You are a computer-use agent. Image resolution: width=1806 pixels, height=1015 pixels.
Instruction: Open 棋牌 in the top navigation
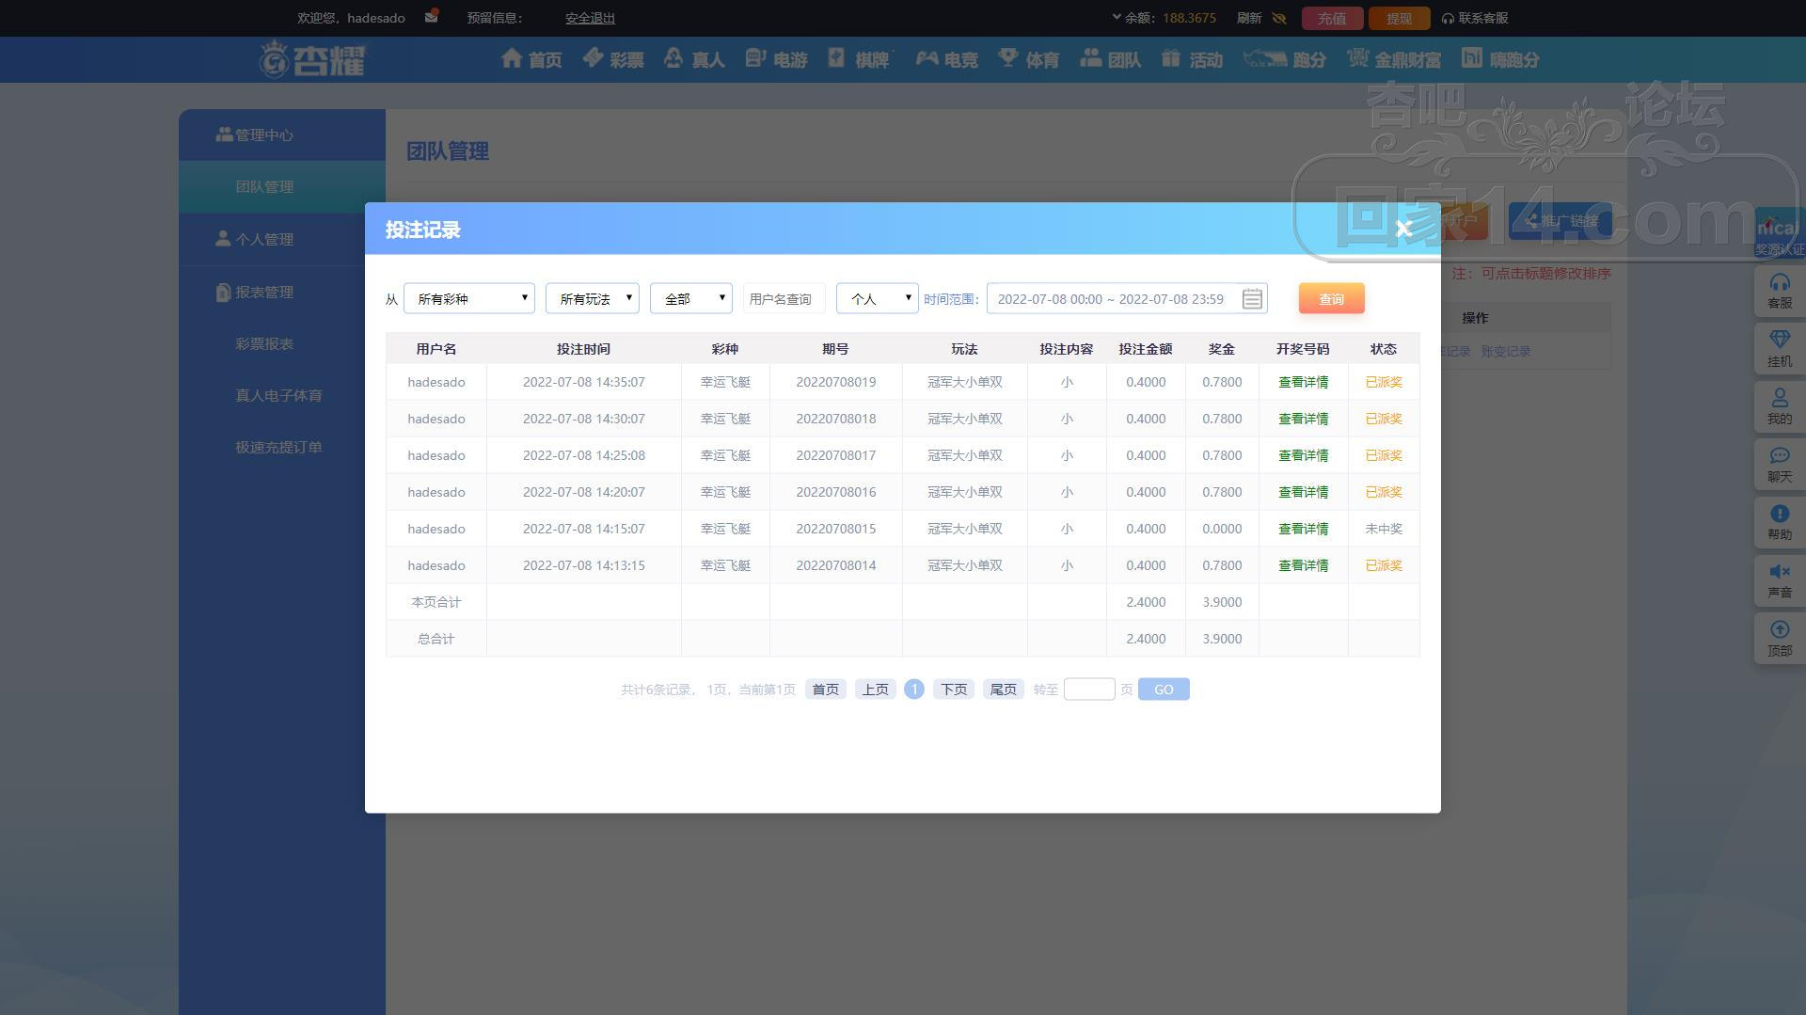click(x=859, y=59)
